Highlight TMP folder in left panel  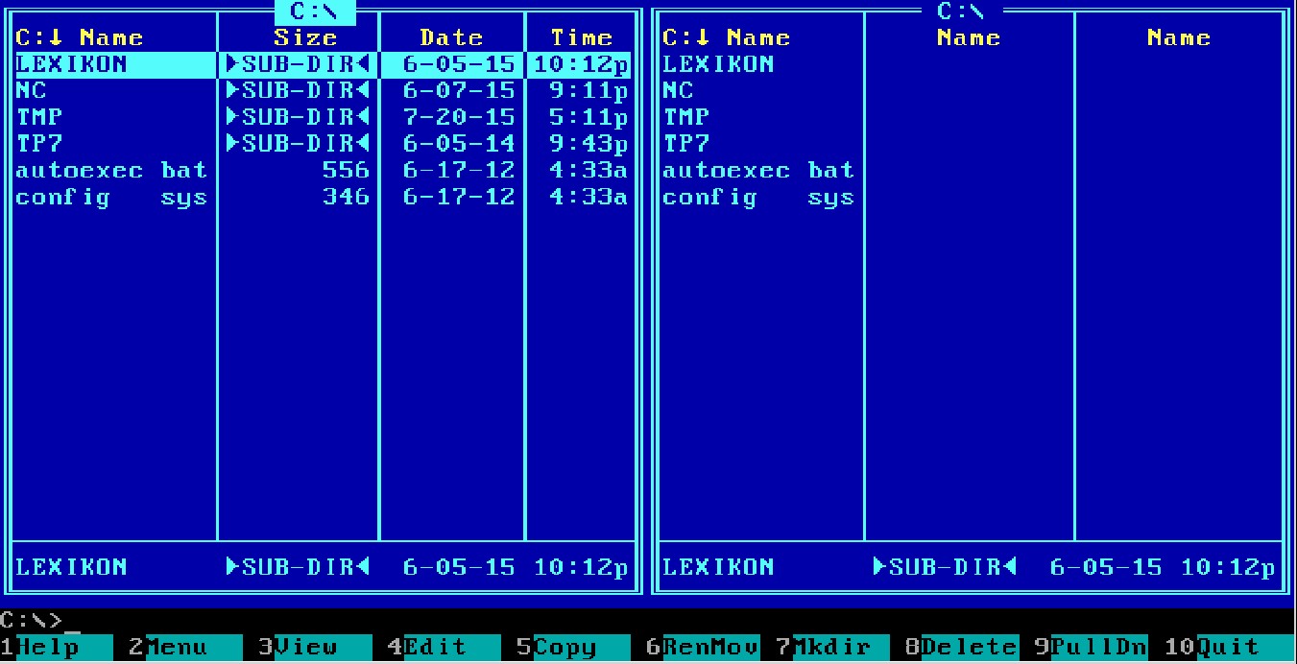pyautogui.click(x=39, y=117)
